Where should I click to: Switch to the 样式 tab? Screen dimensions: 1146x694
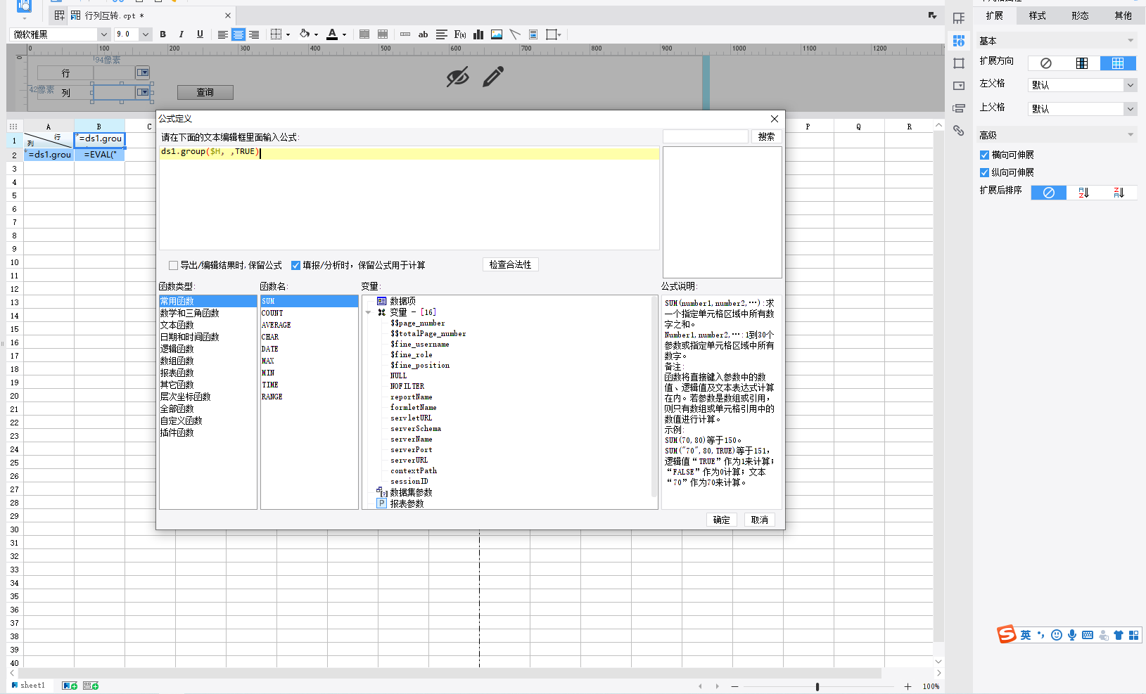1037,15
